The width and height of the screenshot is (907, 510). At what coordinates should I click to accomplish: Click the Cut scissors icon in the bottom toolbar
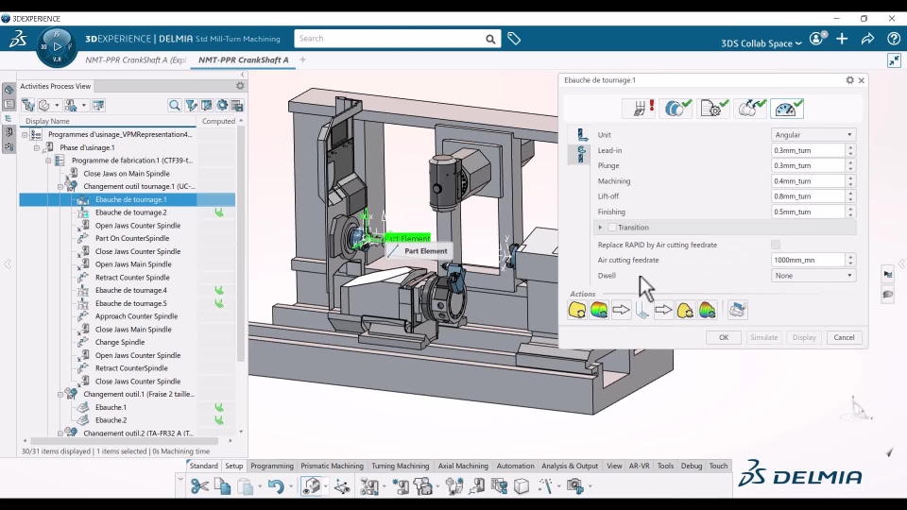click(199, 486)
